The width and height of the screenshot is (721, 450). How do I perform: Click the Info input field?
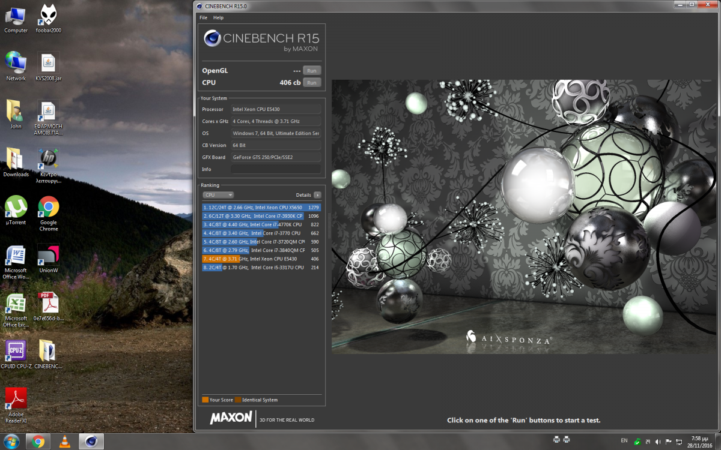pos(276,169)
